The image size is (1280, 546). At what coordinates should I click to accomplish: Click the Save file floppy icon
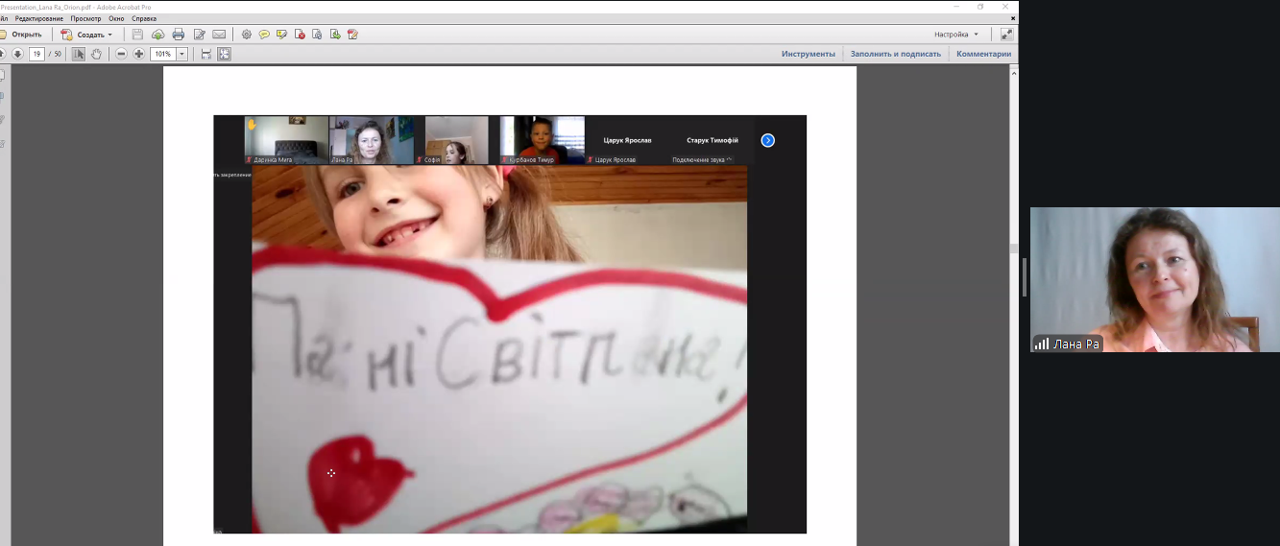[x=137, y=35]
